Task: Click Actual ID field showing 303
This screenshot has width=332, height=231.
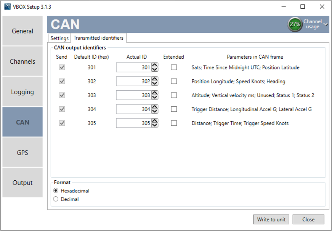Action: tap(134, 95)
